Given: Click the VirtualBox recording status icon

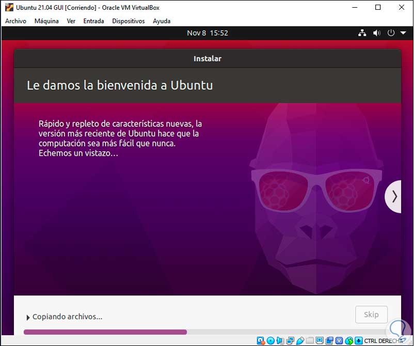Looking at the screenshot, I should tap(329, 341).
